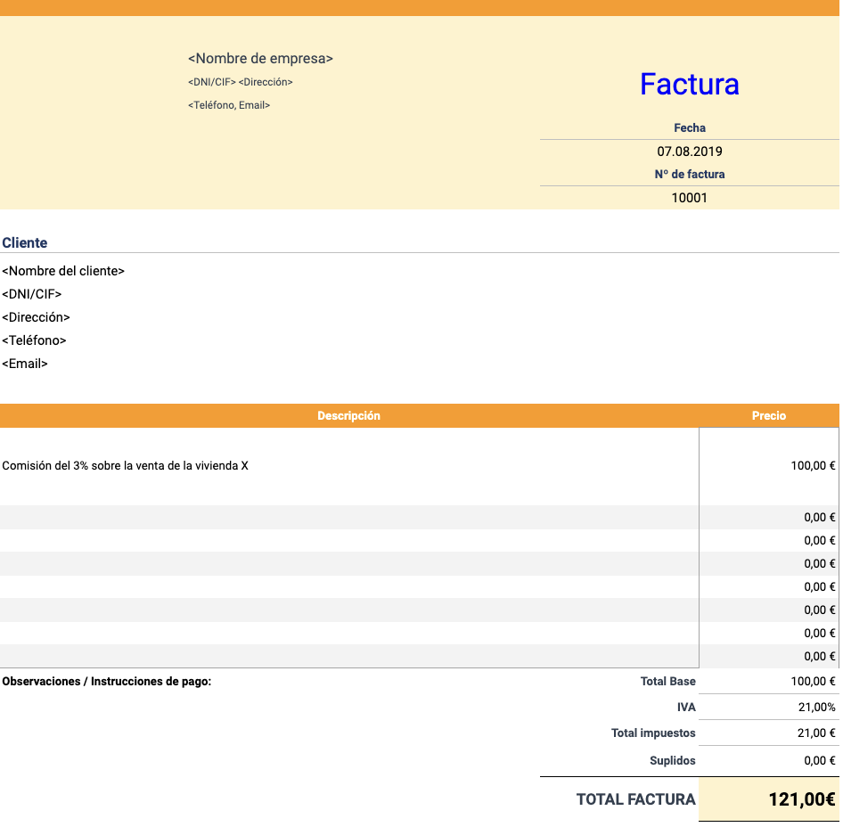Click the blue Factura title
The width and height of the screenshot is (843, 827).
(x=689, y=84)
